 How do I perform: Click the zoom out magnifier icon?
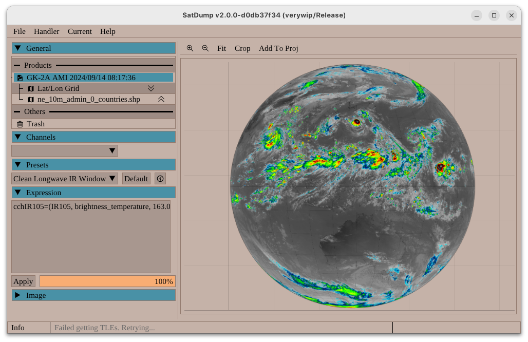point(205,48)
